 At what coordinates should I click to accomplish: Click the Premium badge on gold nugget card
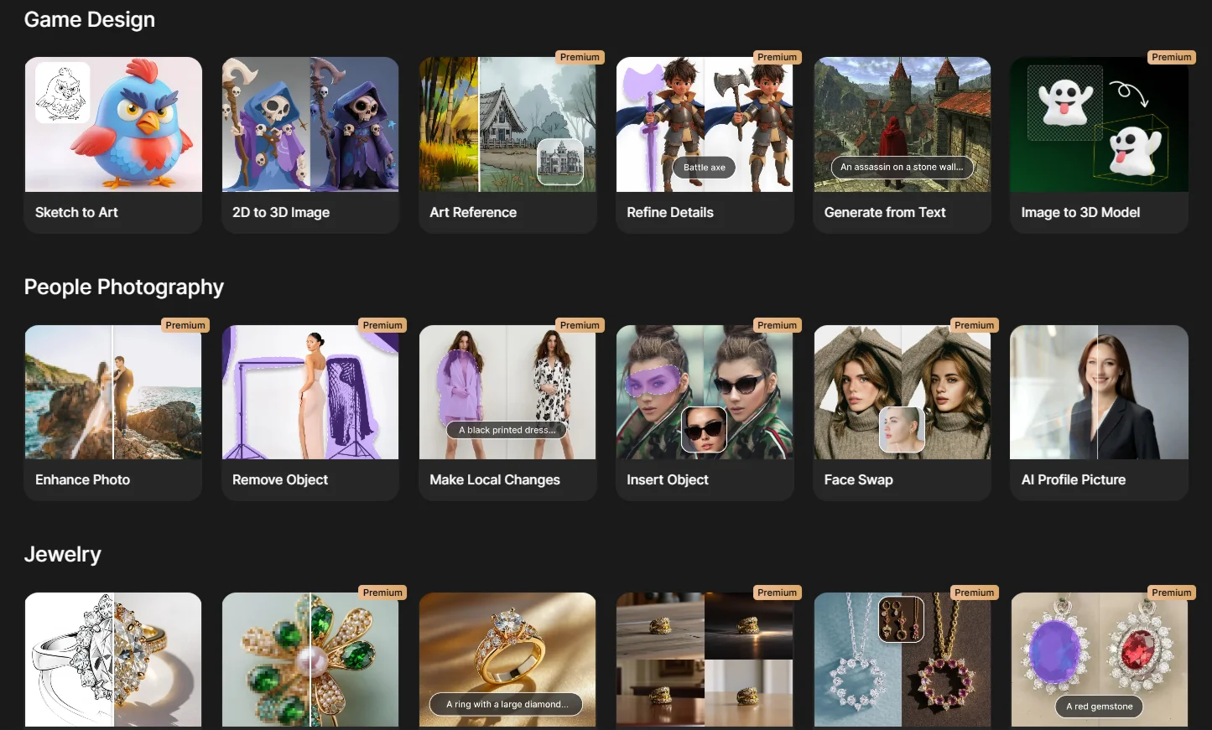[777, 593]
